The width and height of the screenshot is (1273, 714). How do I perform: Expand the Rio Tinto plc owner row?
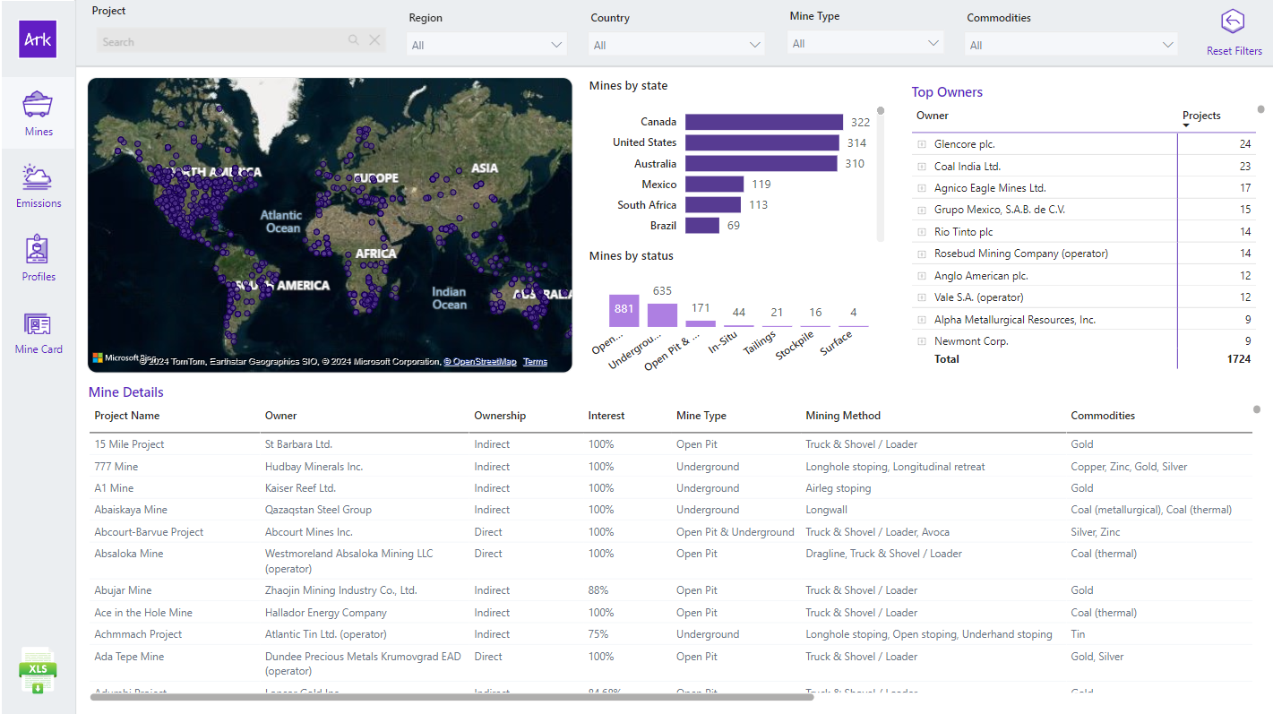(921, 232)
